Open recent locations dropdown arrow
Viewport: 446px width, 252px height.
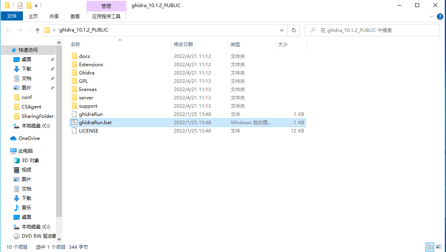coord(29,30)
